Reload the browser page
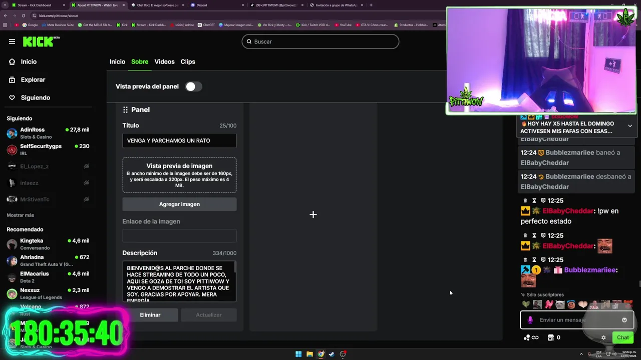Viewport: 641px width, 360px height. tap(24, 15)
